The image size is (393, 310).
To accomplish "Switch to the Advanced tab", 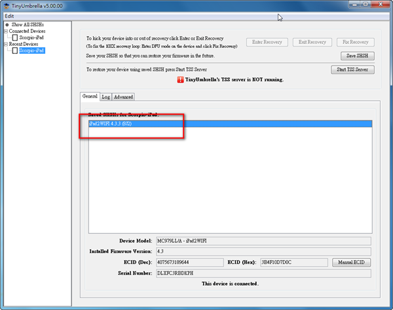I will click(x=123, y=97).
